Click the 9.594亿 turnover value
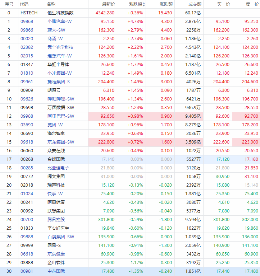 pyautogui.click(x=193, y=220)
